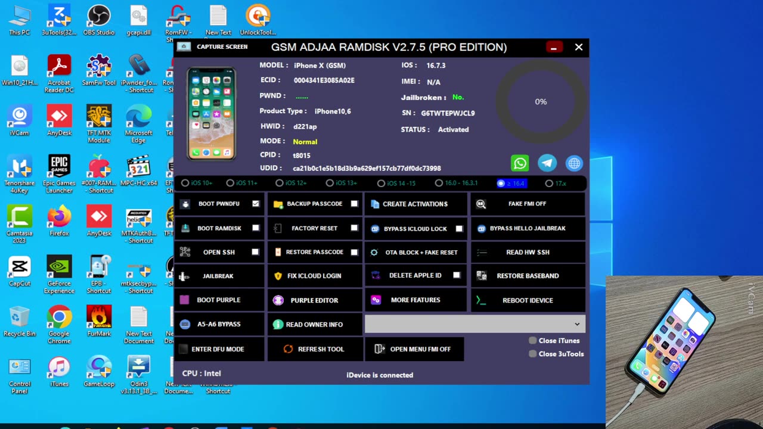Image resolution: width=763 pixels, height=429 pixels.
Task: Click the Fix iCloud Login shield icon
Action: tap(278, 276)
